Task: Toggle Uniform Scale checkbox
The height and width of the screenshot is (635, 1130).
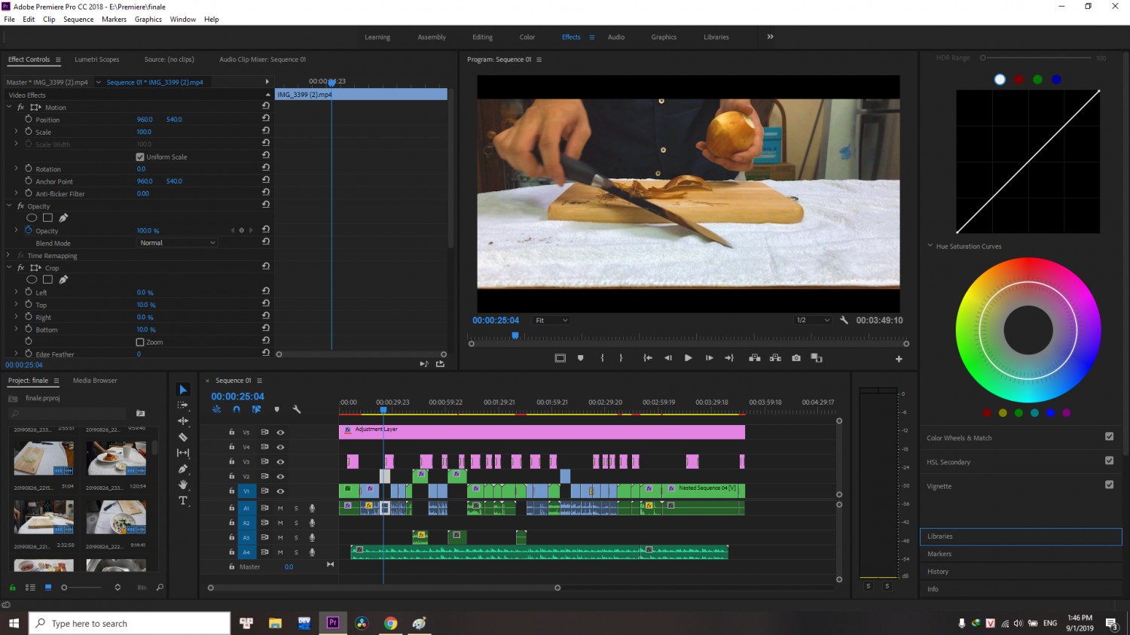Action: click(x=140, y=156)
